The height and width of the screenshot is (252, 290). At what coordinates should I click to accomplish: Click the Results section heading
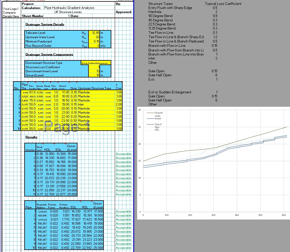coord(31,137)
